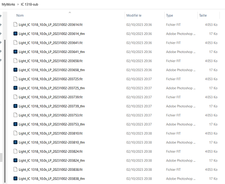225x184 pixels.
Task: Select file Light_IC 1318_10.0s_LP_20231002-203810_thn
Action: click(52, 142)
